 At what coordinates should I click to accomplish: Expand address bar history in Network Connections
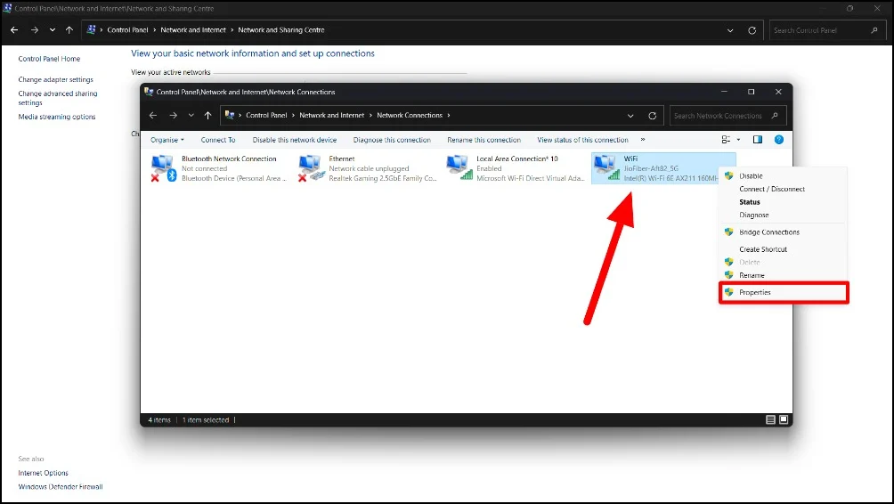630,116
